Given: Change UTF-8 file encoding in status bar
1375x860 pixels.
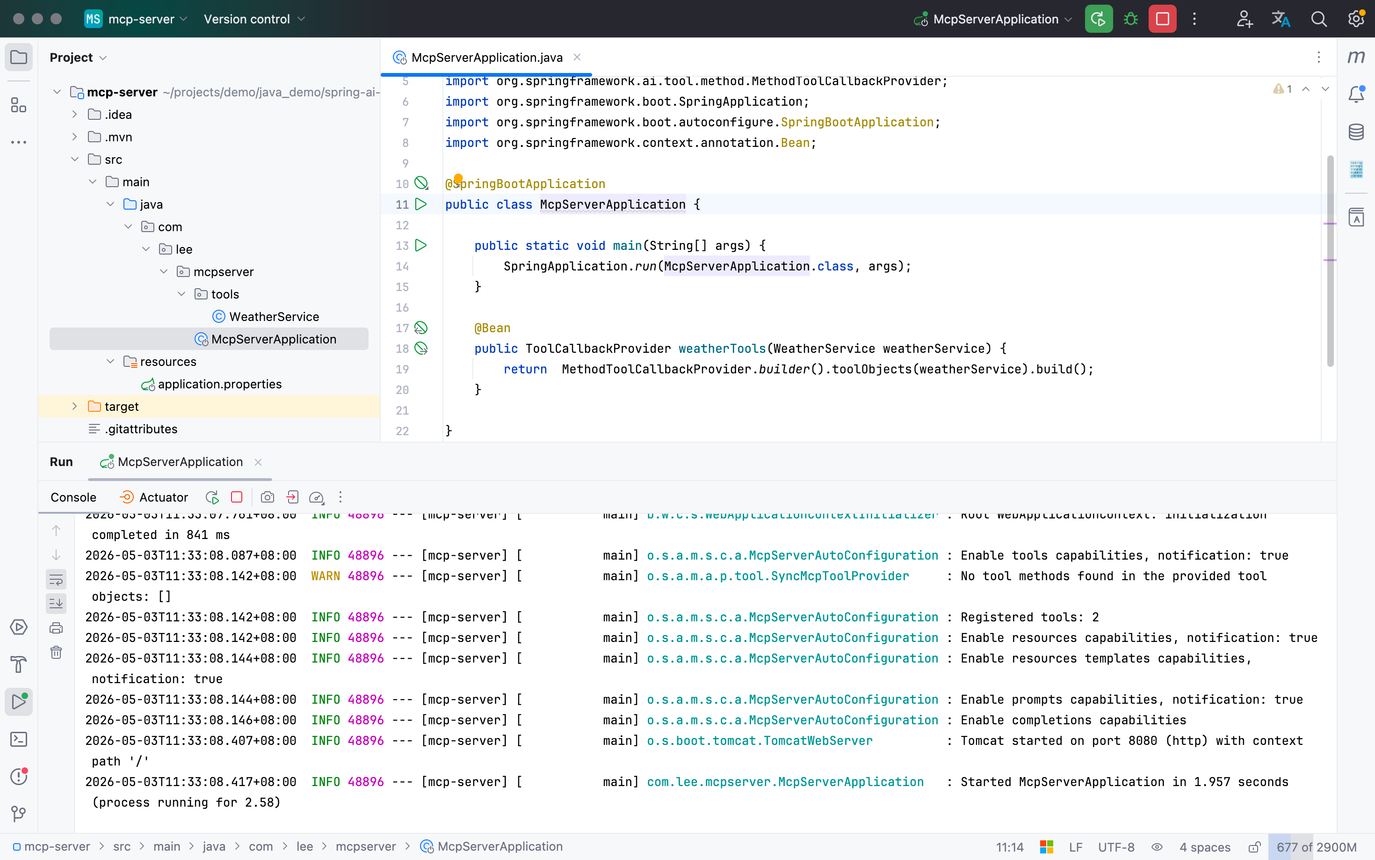Looking at the screenshot, I should (1116, 847).
